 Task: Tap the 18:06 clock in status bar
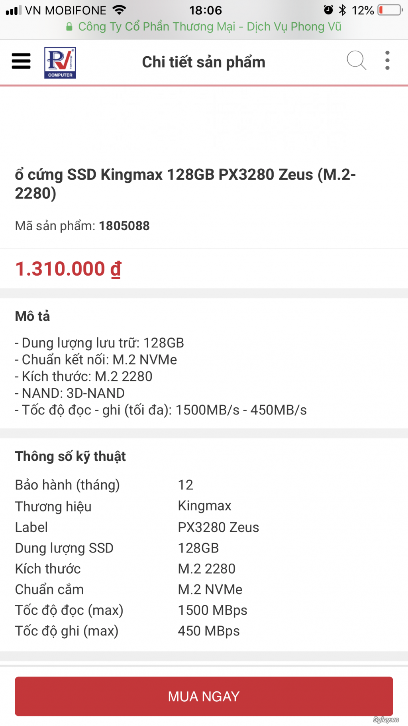click(x=206, y=10)
